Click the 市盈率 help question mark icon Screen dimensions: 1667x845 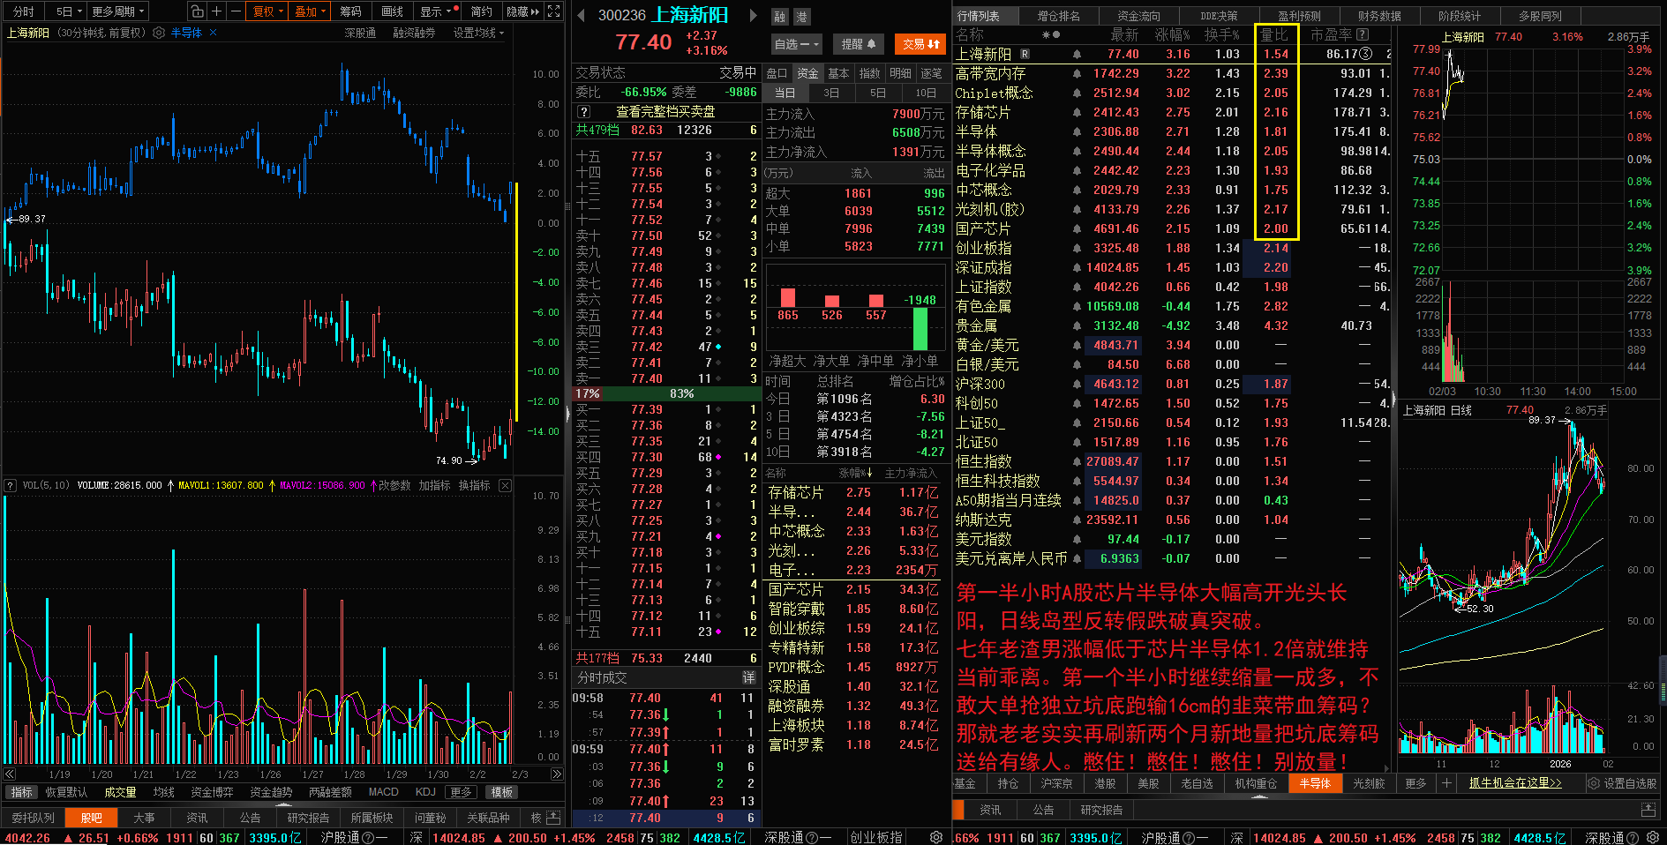click(x=1363, y=34)
